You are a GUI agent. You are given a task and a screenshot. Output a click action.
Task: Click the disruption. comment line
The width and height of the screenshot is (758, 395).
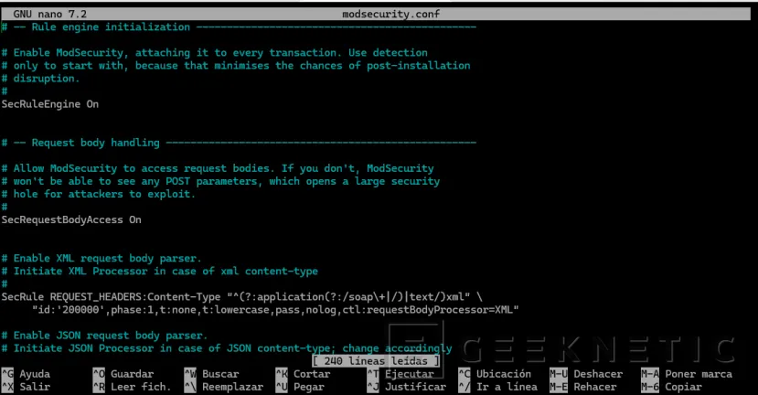(40, 79)
